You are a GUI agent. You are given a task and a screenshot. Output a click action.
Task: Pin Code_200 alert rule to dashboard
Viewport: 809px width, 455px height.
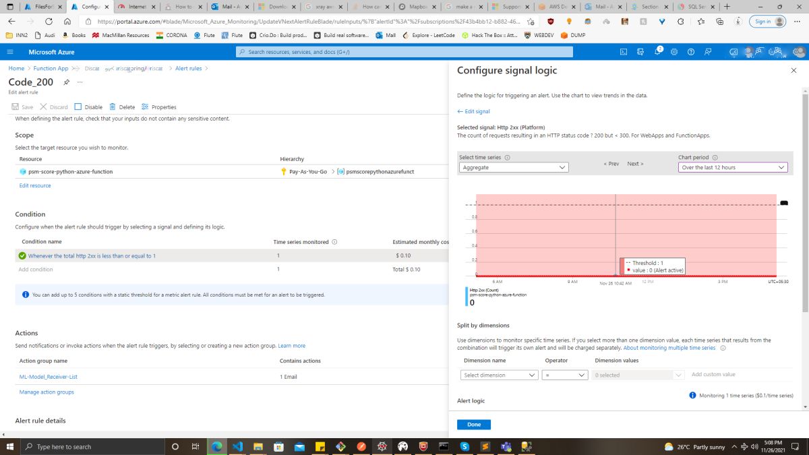tap(66, 82)
